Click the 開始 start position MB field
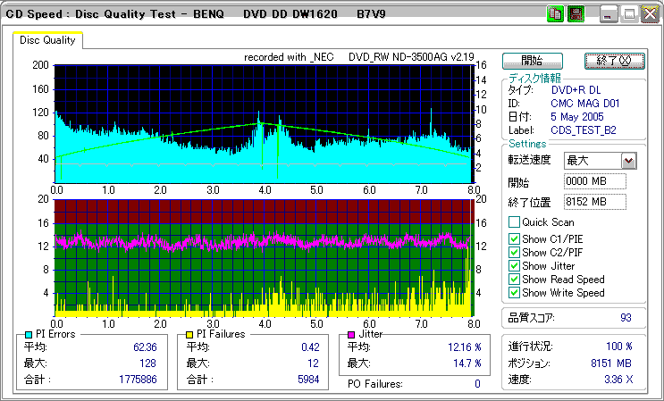Screen dimensions: 664x401 pyautogui.click(x=595, y=181)
